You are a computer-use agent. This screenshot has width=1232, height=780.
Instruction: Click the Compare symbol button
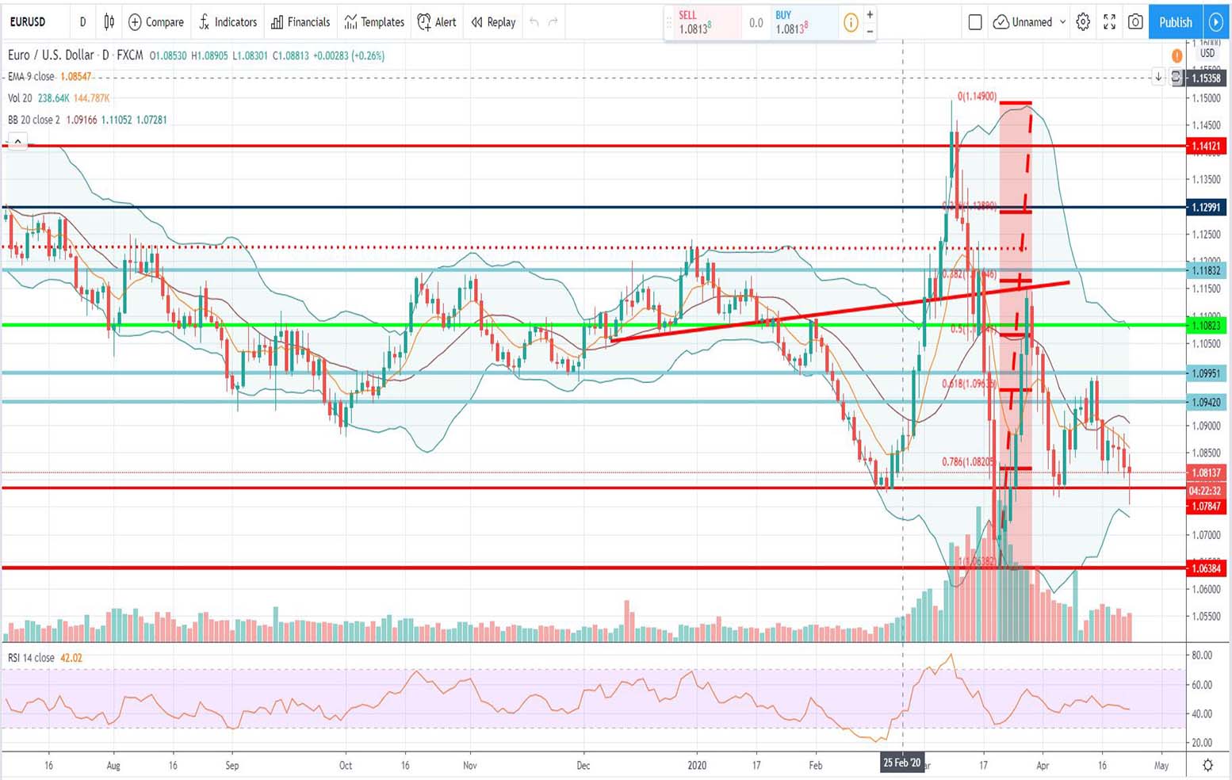156,22
